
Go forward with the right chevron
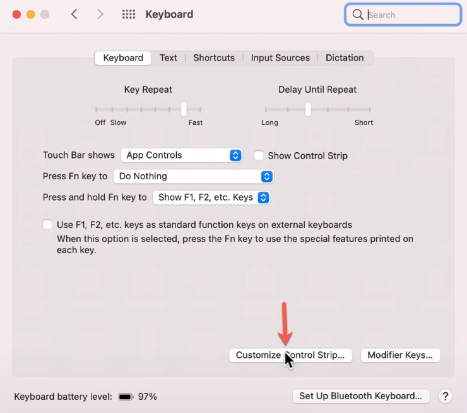[100, 14]
